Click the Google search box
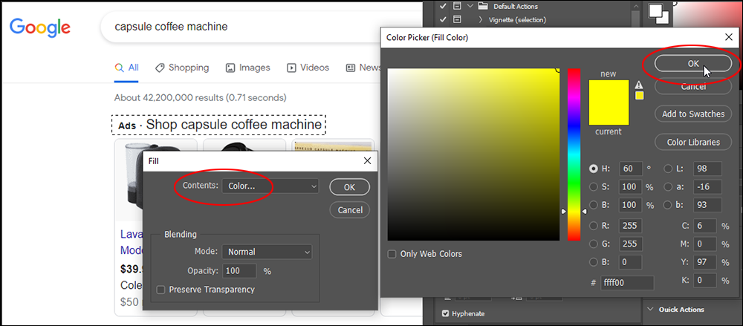743x326 pixels. point(261,27)
